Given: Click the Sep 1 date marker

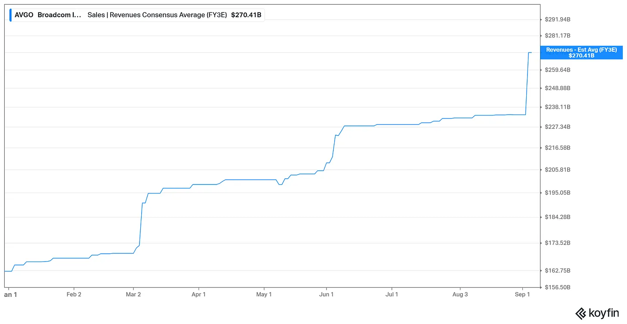Looking at the screenshot, I should point(522,295).
